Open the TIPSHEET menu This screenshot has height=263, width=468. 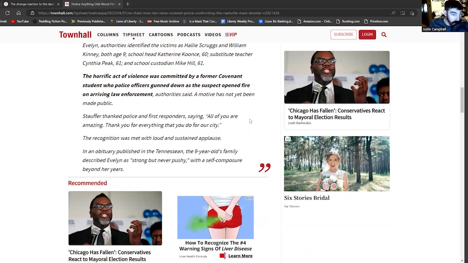tap(134, 35)
